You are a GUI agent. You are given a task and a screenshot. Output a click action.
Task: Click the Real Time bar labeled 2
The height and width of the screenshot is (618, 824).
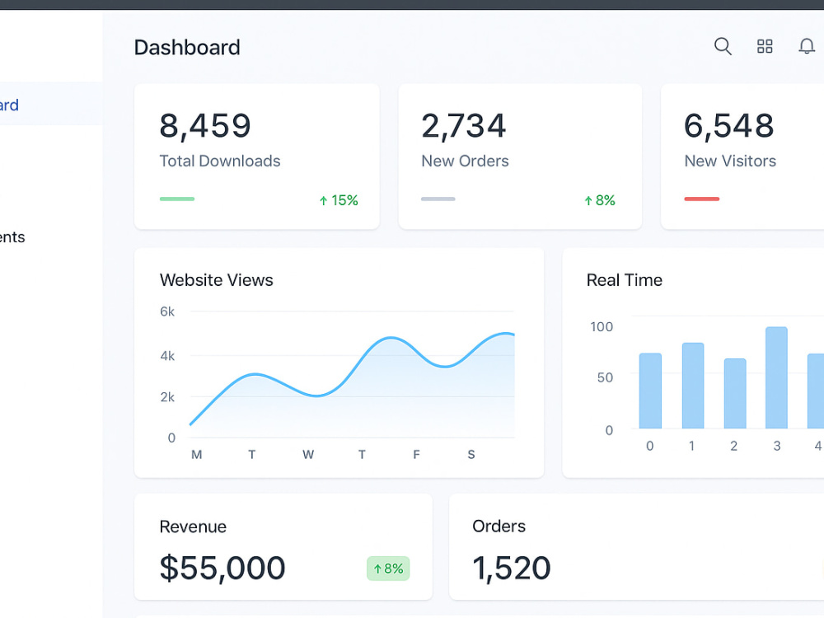[735, 393]
